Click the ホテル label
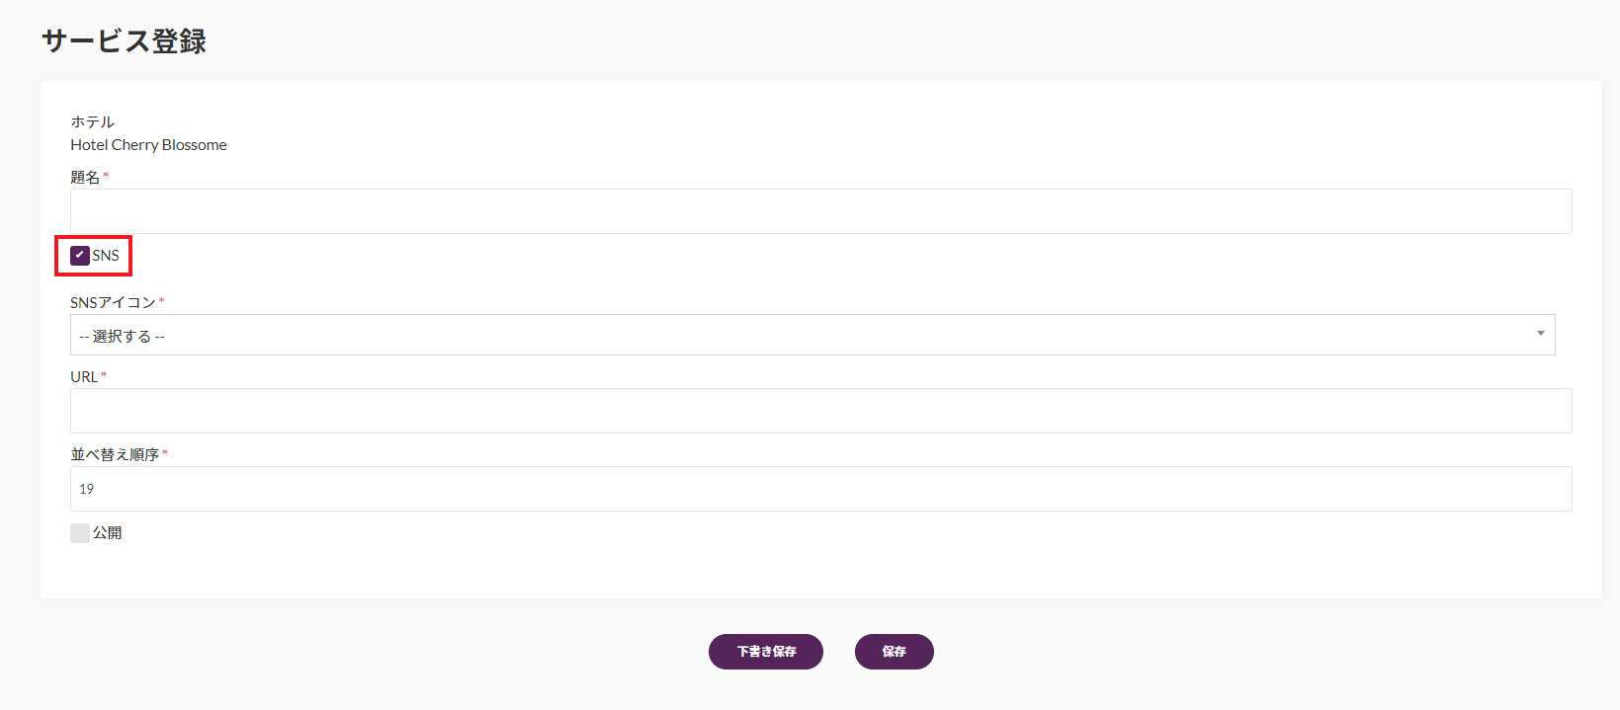The image size is (1620, 710). [92, 122]
